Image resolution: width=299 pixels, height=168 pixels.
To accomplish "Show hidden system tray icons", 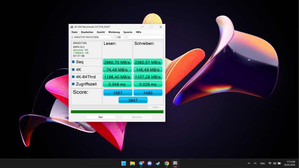I will (249, 163).
